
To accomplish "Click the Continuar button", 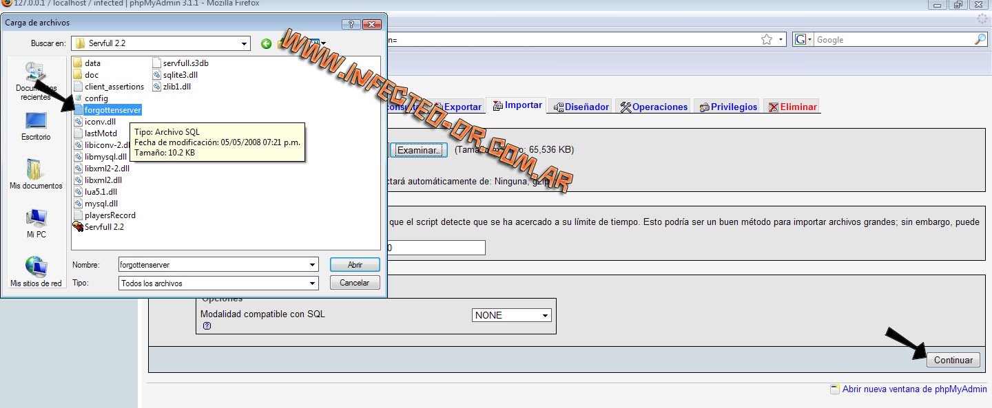I will (x=953, y=360).
